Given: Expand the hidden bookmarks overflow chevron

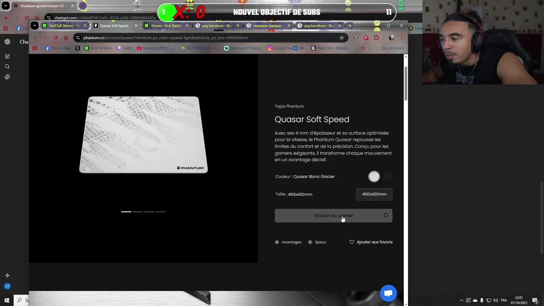Looking at the screenshot, I should [x=363, y=48].
